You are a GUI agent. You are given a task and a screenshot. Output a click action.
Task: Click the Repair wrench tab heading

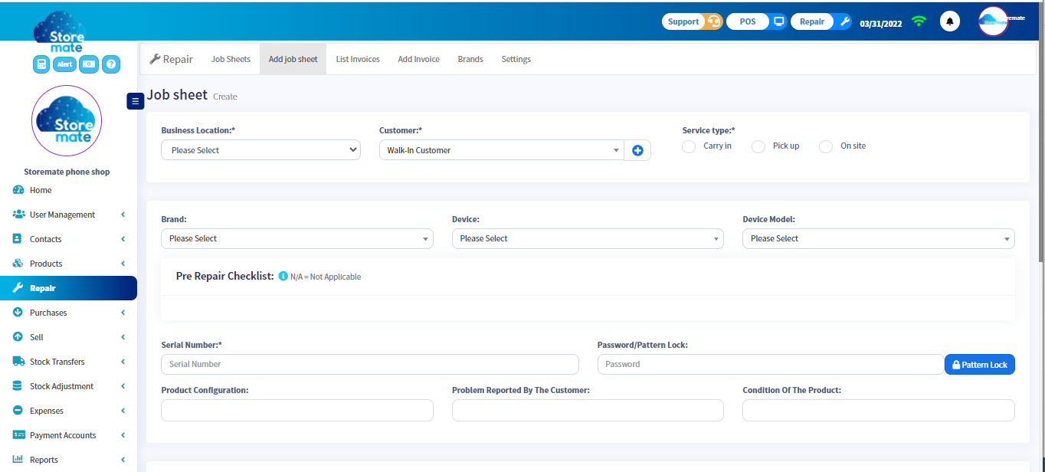[171, 59]
